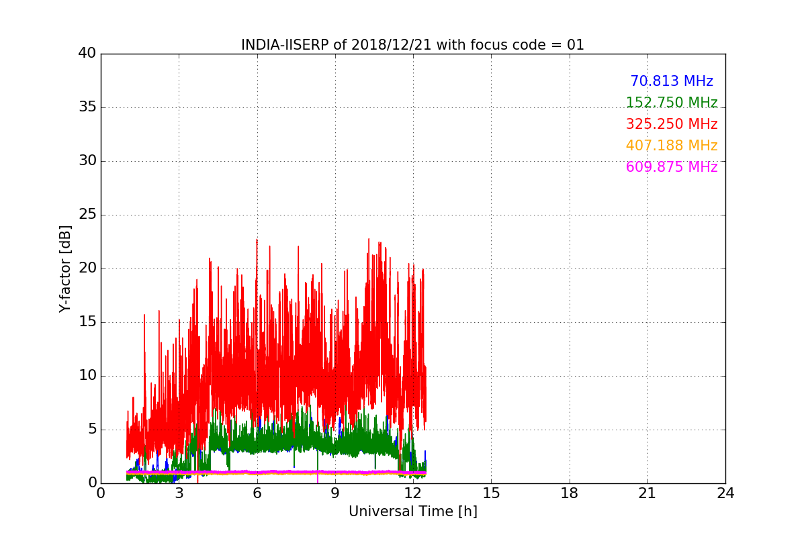Click the y-axis tick label 20
The width and height of the screenshot is (806, 537).
click(87, 268)
